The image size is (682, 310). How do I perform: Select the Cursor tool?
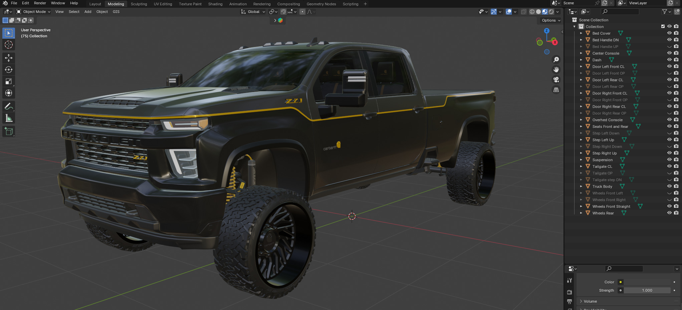(x=9, y=45)
